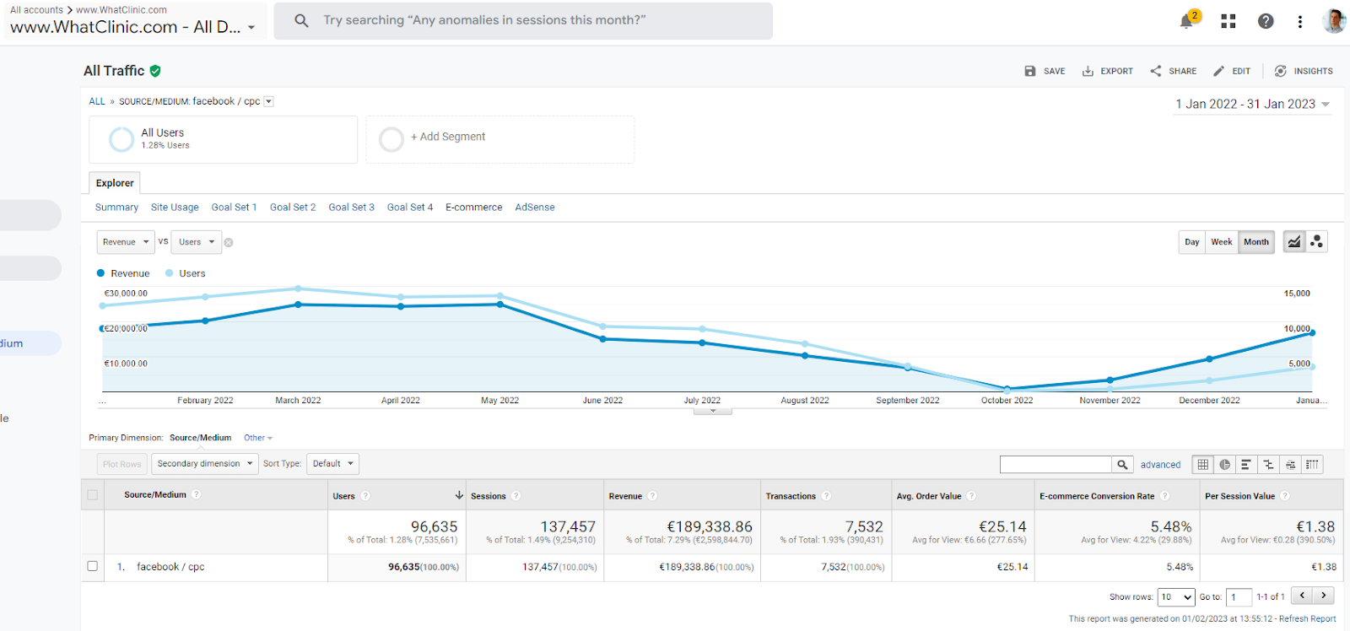The width and height of the screenshot is (1350, 631).
Task: Go to previous page of rows
Action: click(x=1303, y=596)
